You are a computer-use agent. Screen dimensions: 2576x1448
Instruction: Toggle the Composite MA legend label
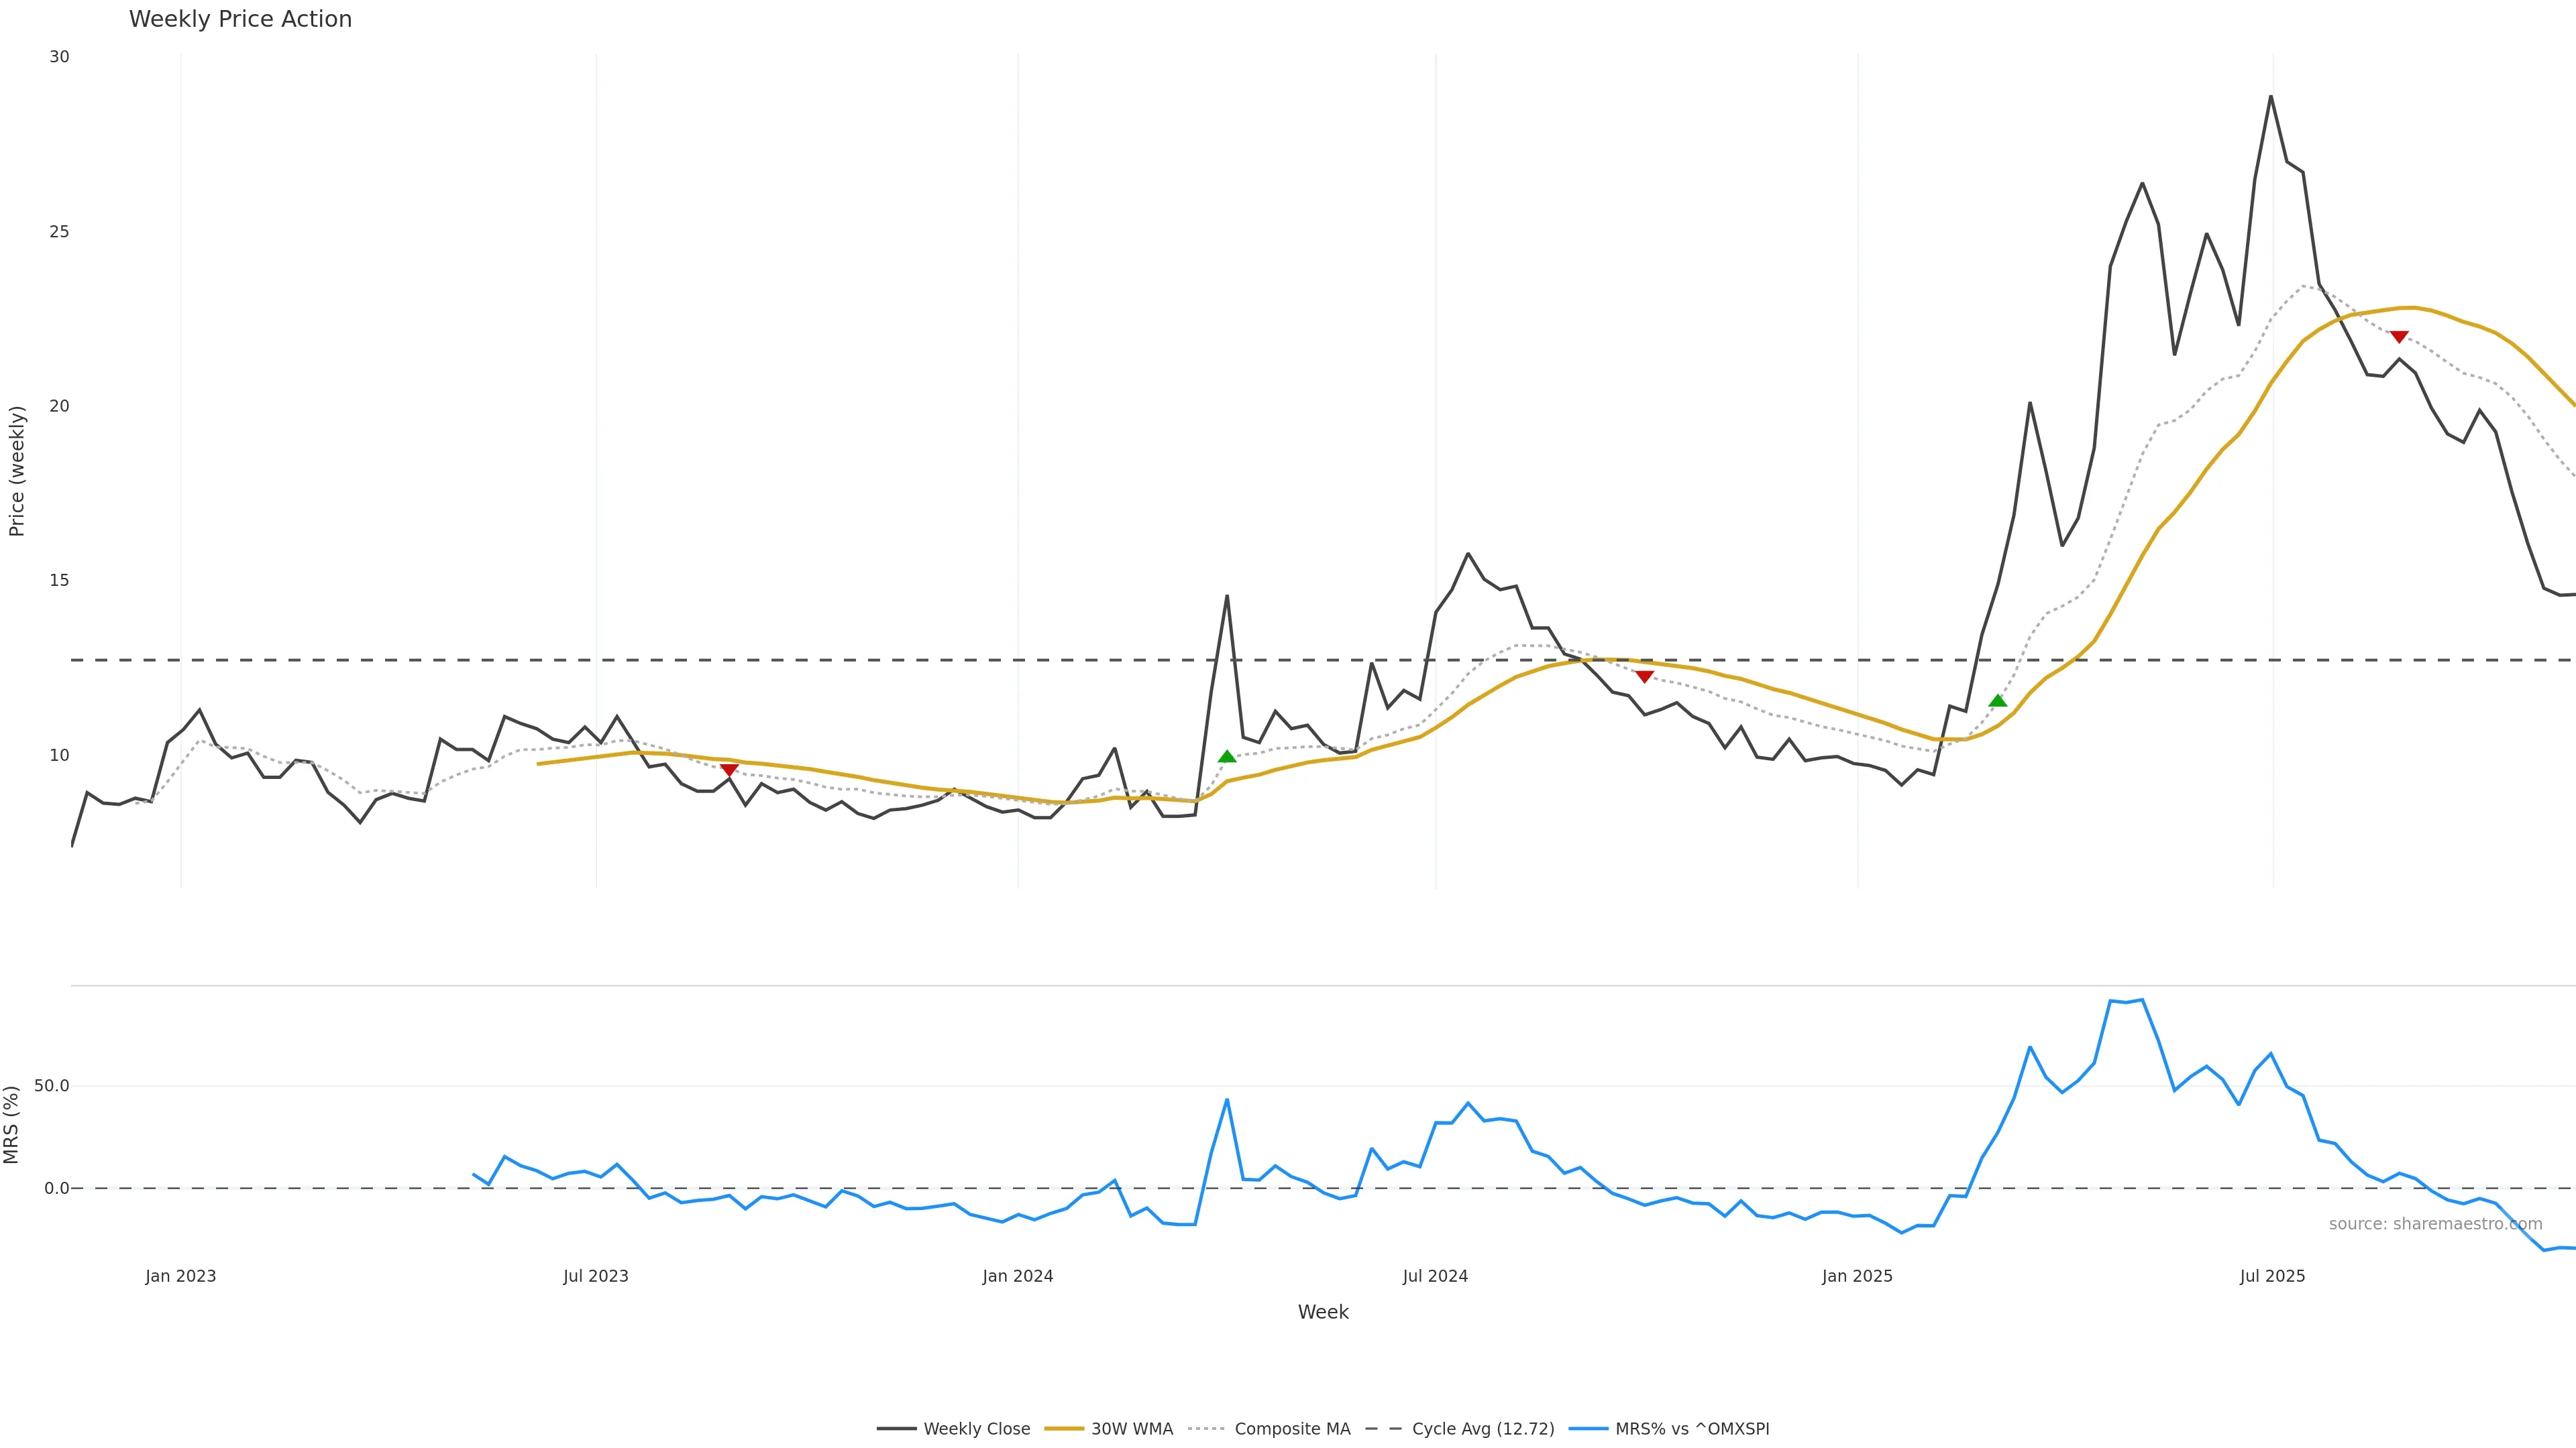click(x=1292, y=1429)
